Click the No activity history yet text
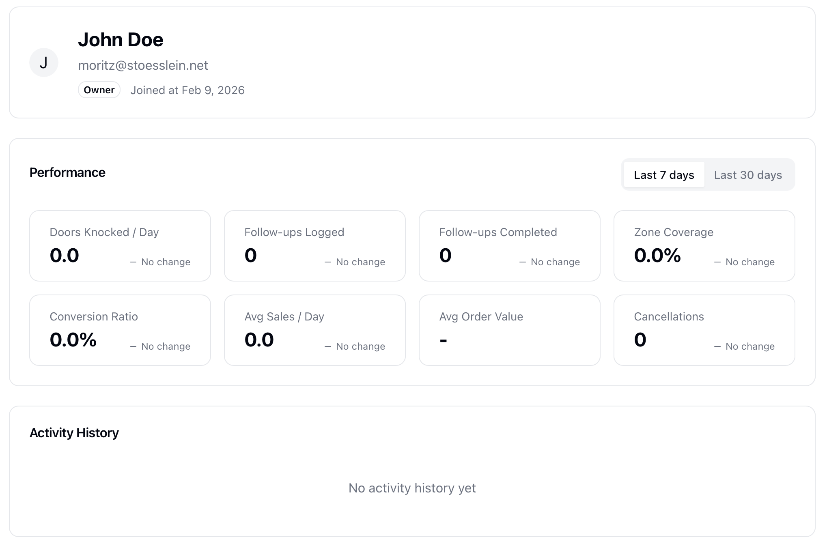Screen dimensions: 827x546 click(x=412, y=488)
